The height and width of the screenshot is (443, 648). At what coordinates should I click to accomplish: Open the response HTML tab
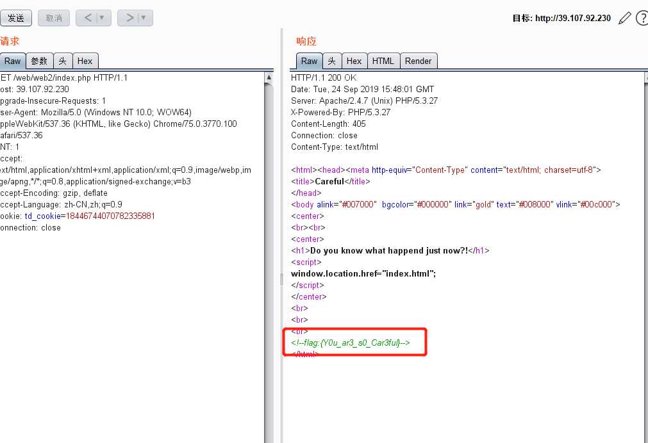(383, 61)
